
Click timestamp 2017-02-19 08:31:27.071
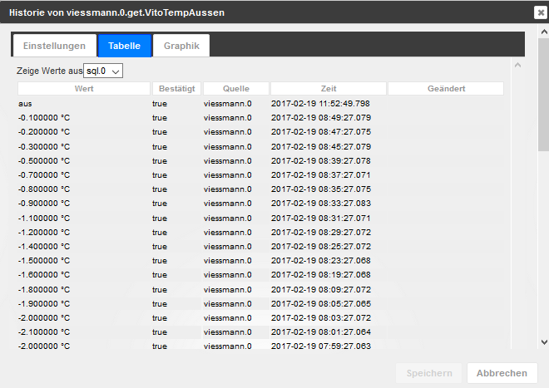(x=321, y=219)
